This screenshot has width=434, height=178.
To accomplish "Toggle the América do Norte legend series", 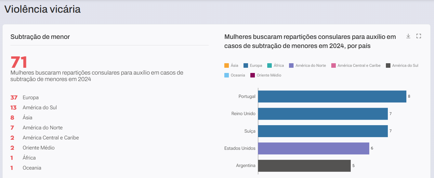I will tap(307, 65).
